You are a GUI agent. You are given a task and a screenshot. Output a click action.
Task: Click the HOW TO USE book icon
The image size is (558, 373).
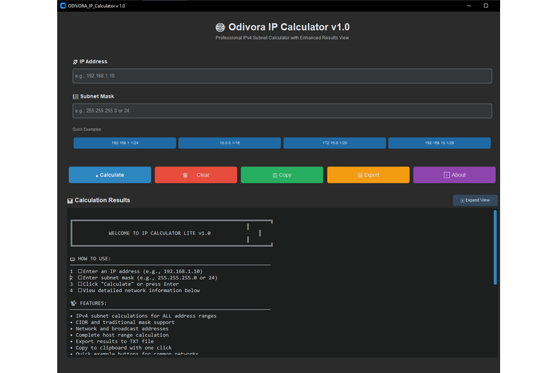pyautogui.click(x=73, y=259)
